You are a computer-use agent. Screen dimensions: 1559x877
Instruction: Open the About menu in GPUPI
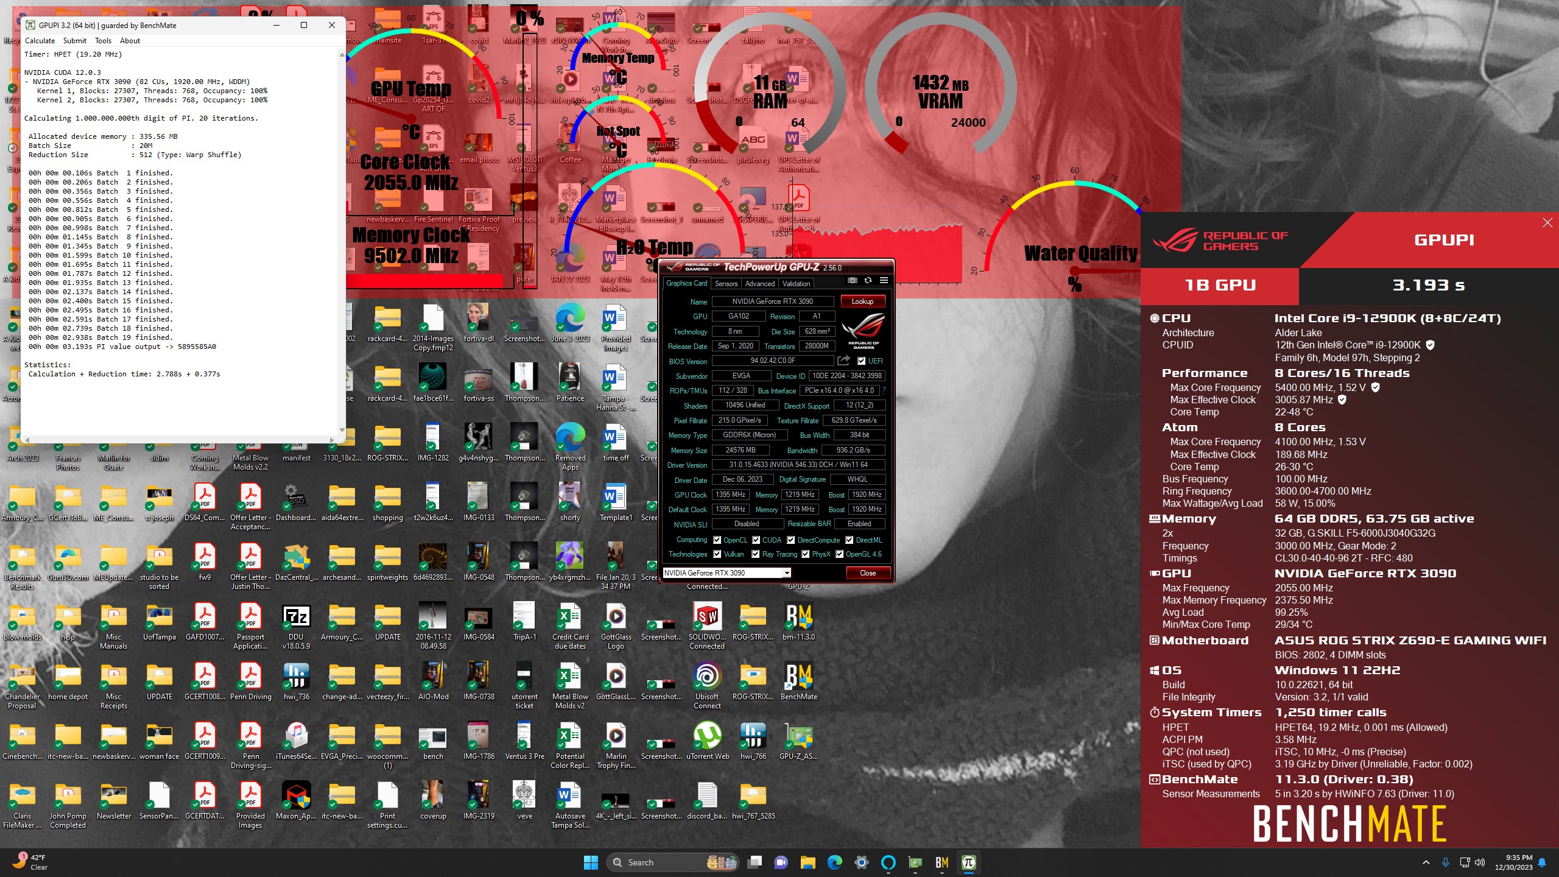click(130, 41)
